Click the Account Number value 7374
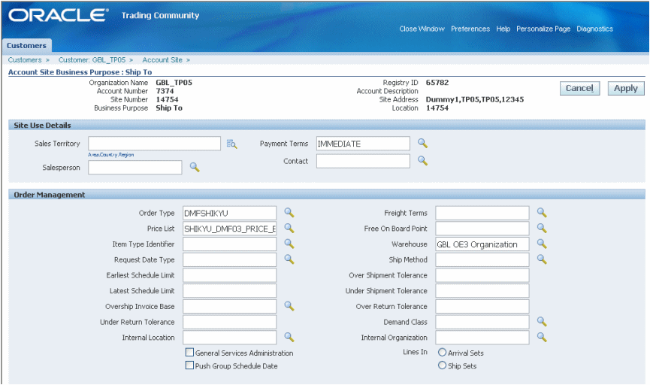650x385 pixels. click(165, 91)
